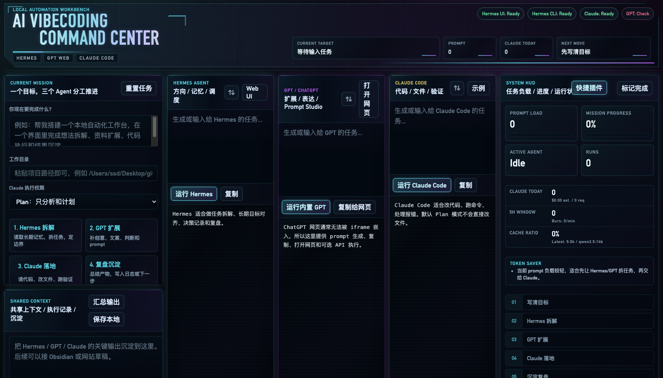Click checklist item 04 Claude 落地
This screenshot has height=378, width=663.
click(579, 358)
